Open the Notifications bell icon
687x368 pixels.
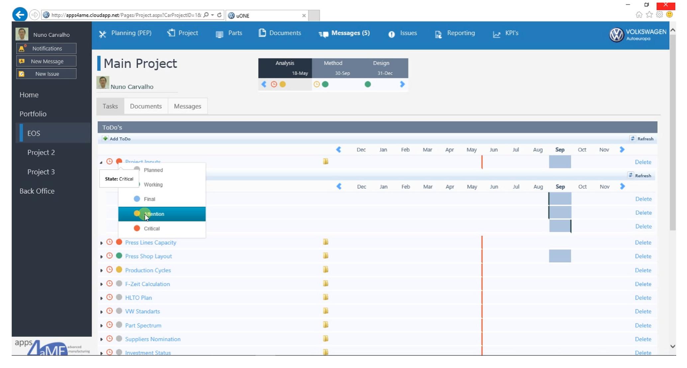pyautogui.click(x=21, y=48)
